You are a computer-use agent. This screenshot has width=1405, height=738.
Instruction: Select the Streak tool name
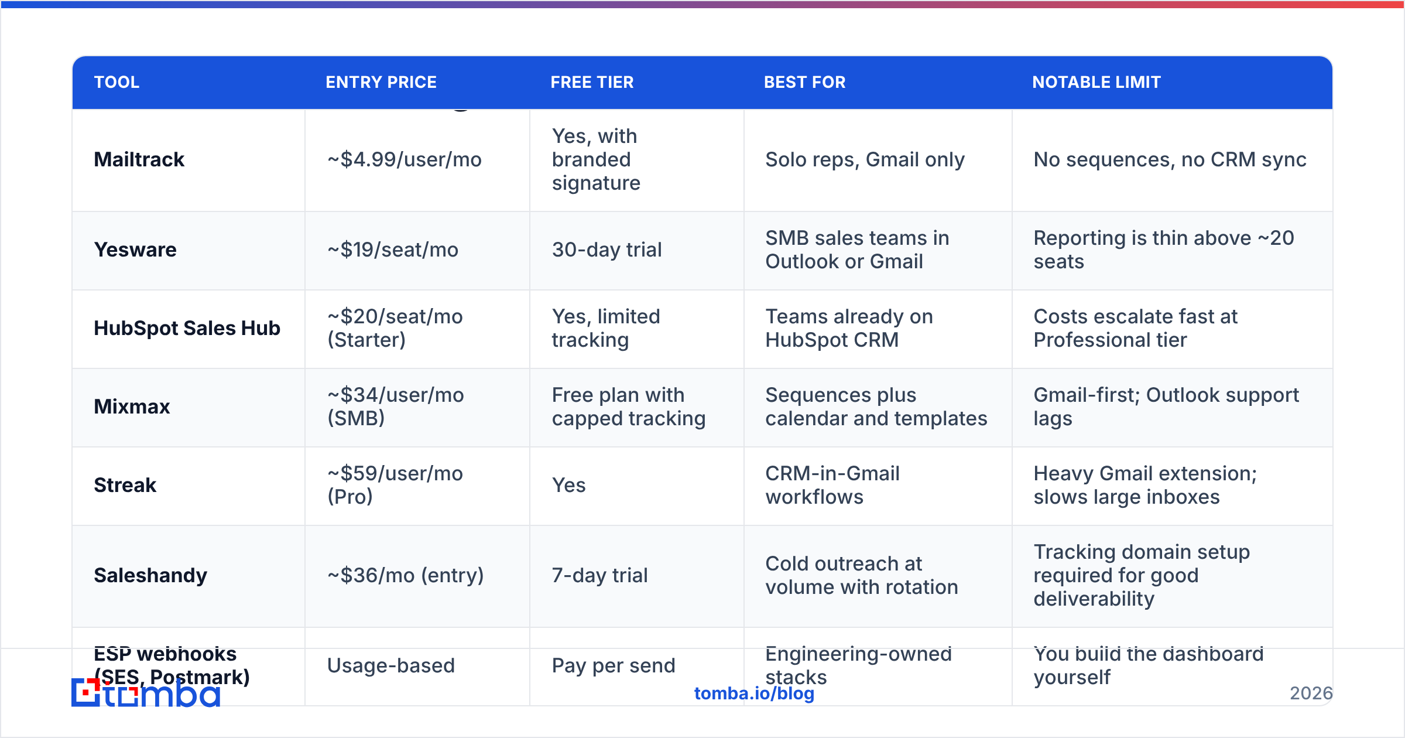[125, 485]
